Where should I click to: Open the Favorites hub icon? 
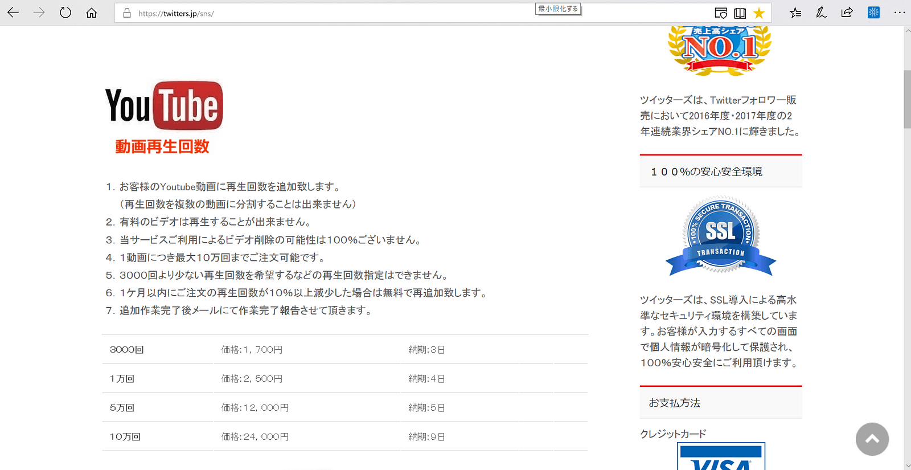tap(795, 13)
